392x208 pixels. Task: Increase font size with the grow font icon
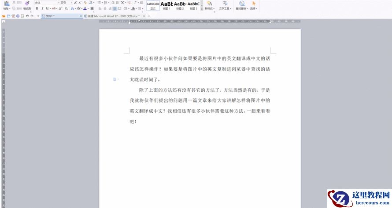(x=75, y=3)
